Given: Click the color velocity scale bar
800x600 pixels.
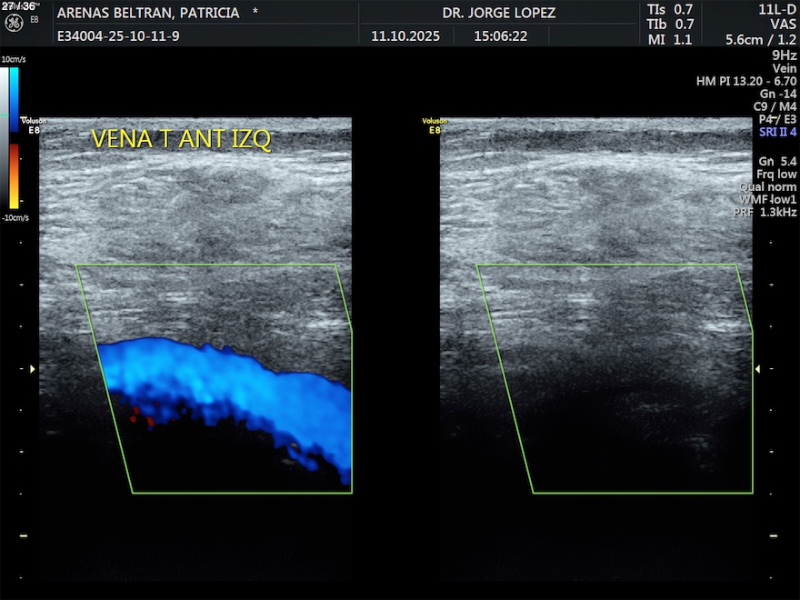Looking at the screenshot, I should coord(15,138).
